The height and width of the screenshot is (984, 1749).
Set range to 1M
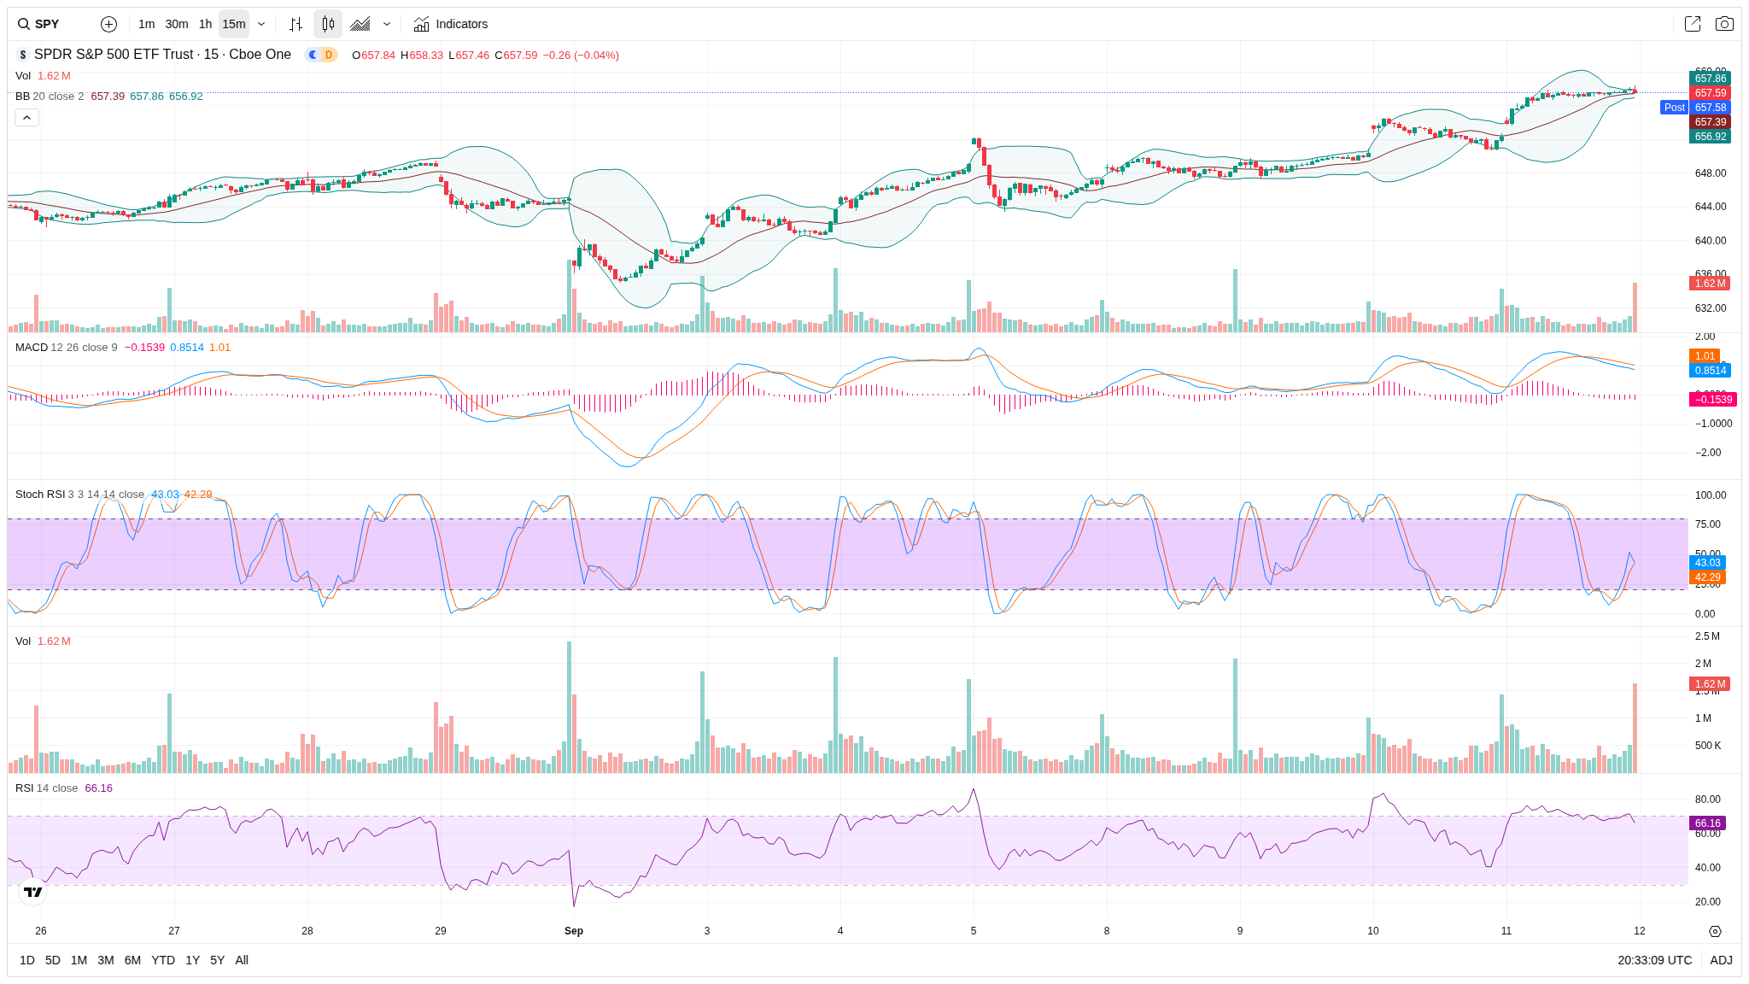tap(79, 960)
